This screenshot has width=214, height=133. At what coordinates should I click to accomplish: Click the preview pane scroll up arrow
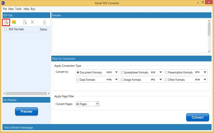pos(209,21)
